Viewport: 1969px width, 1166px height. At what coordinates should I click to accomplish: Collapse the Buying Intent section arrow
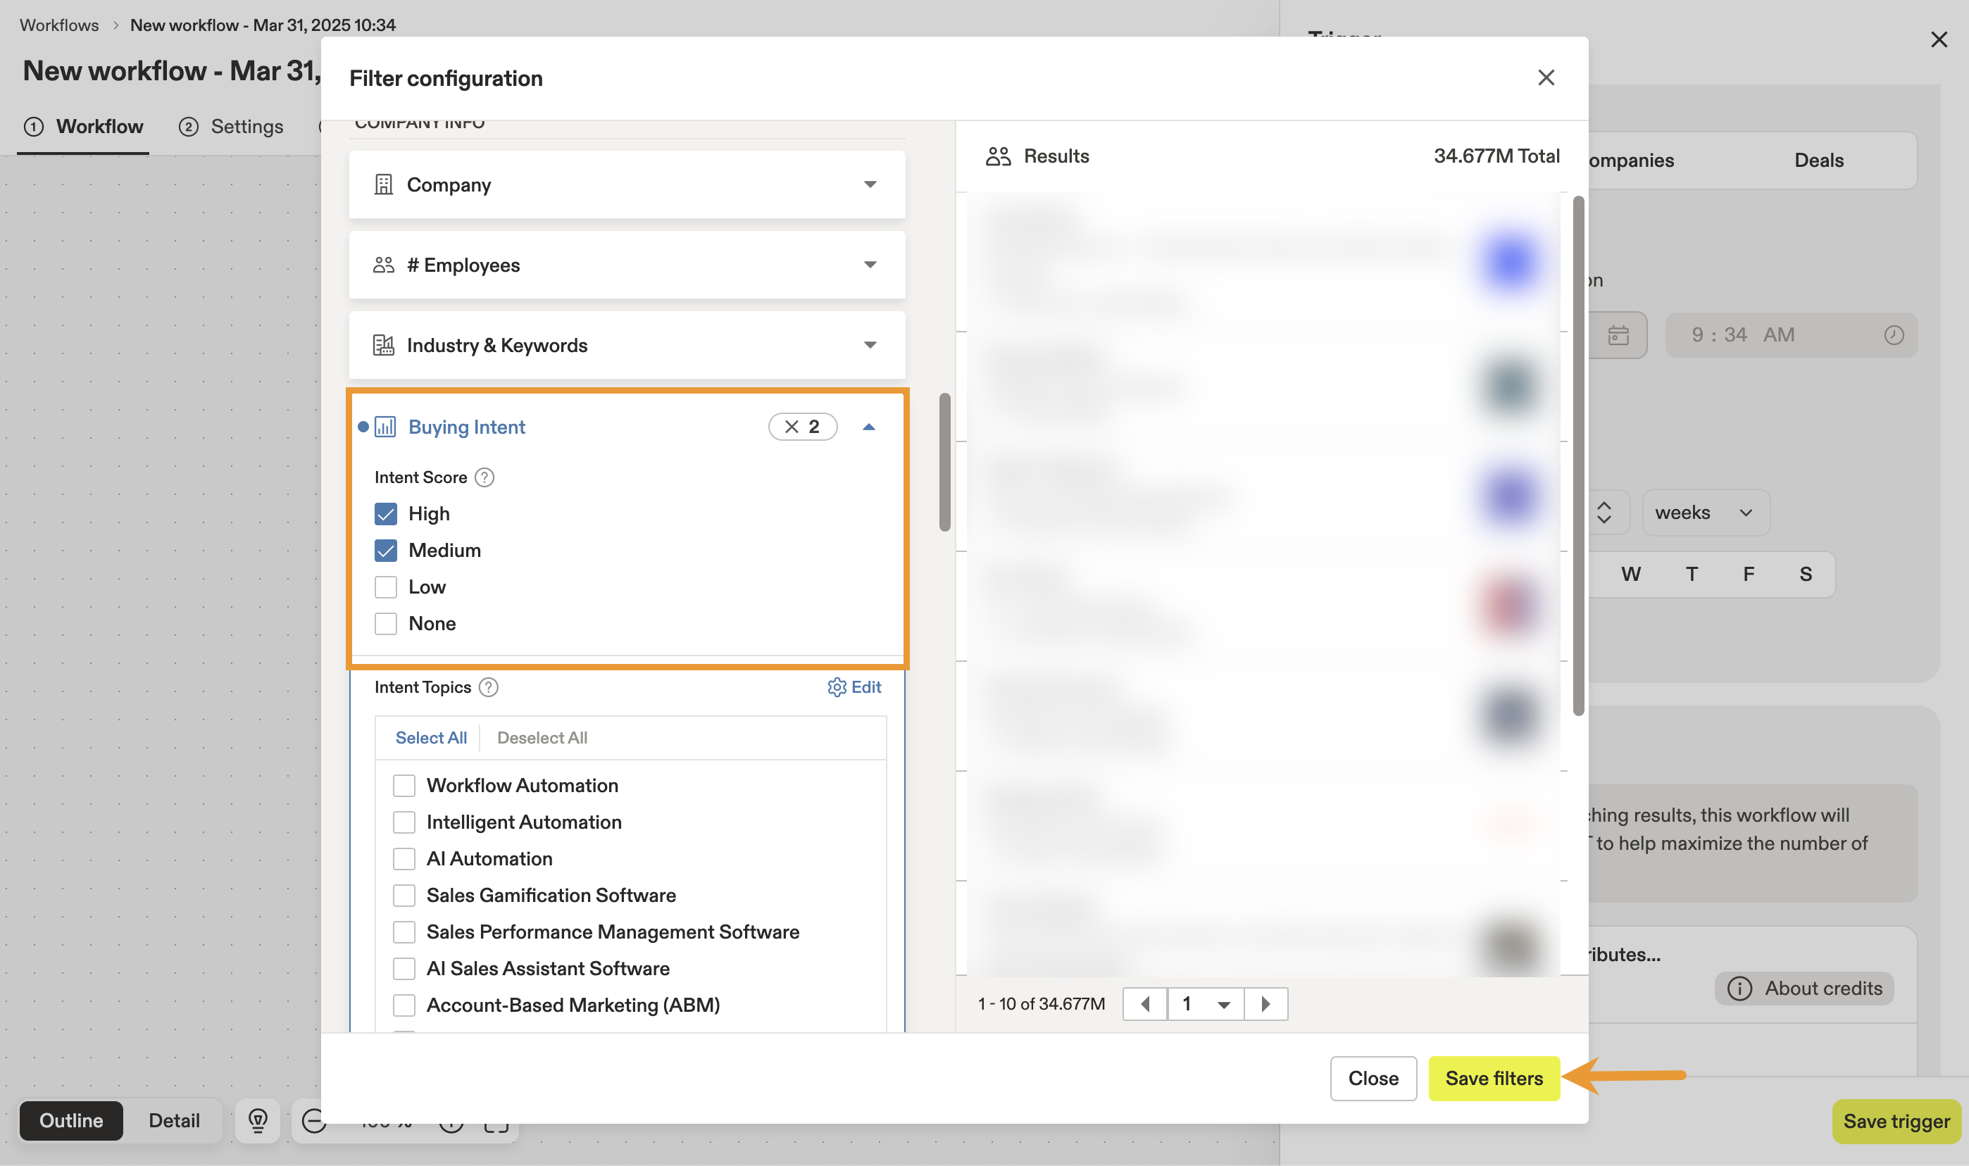click(869, 427)
